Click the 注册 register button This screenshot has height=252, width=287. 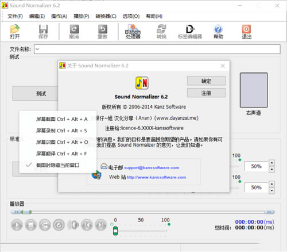tap(206, 93)
